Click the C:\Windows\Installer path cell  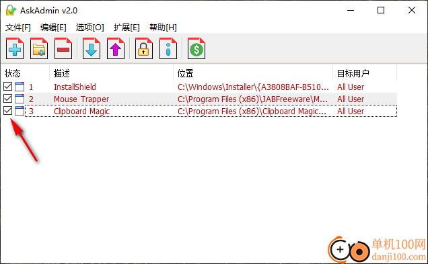253,87
